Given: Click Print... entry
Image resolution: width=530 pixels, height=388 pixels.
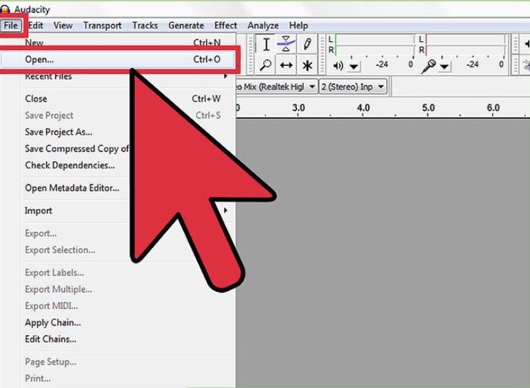Looking at the screenshot, I should pyautogui.click(x=128, y=378).
